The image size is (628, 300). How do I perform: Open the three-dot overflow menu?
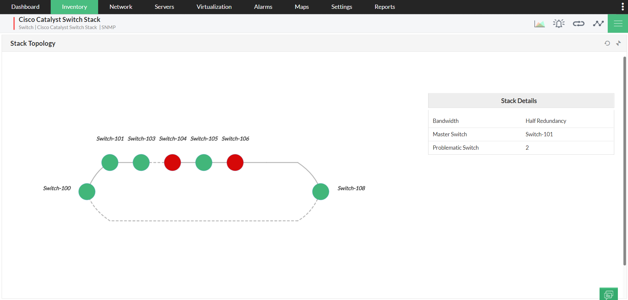click(622, 6)
